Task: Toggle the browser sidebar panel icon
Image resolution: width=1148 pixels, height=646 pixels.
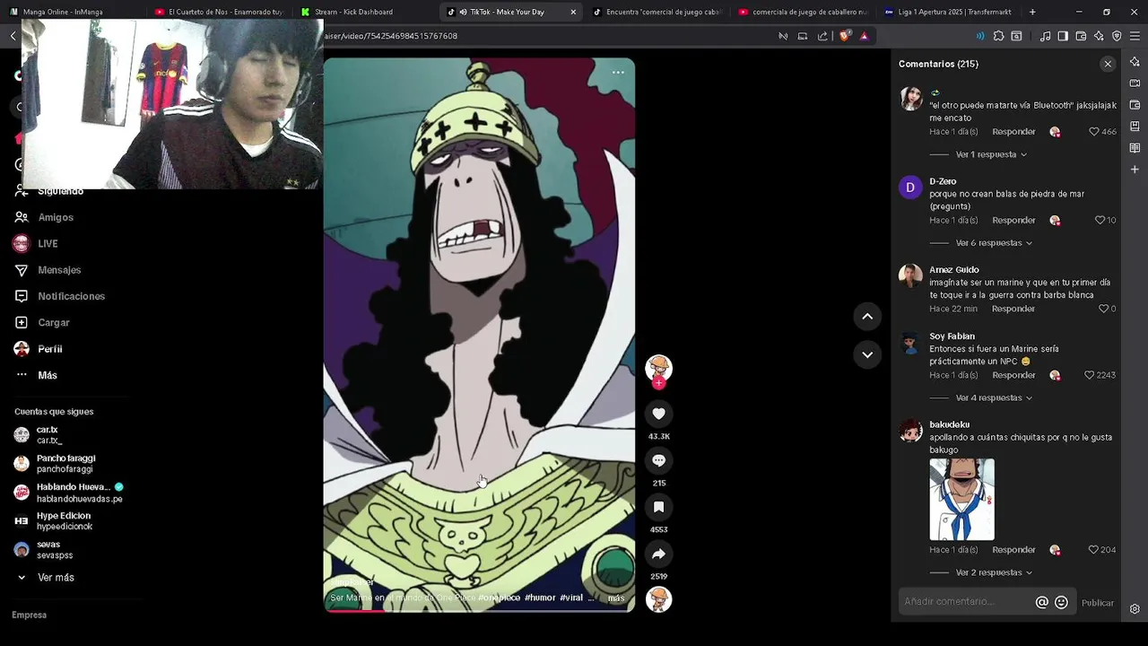Action: (1063, 36)
